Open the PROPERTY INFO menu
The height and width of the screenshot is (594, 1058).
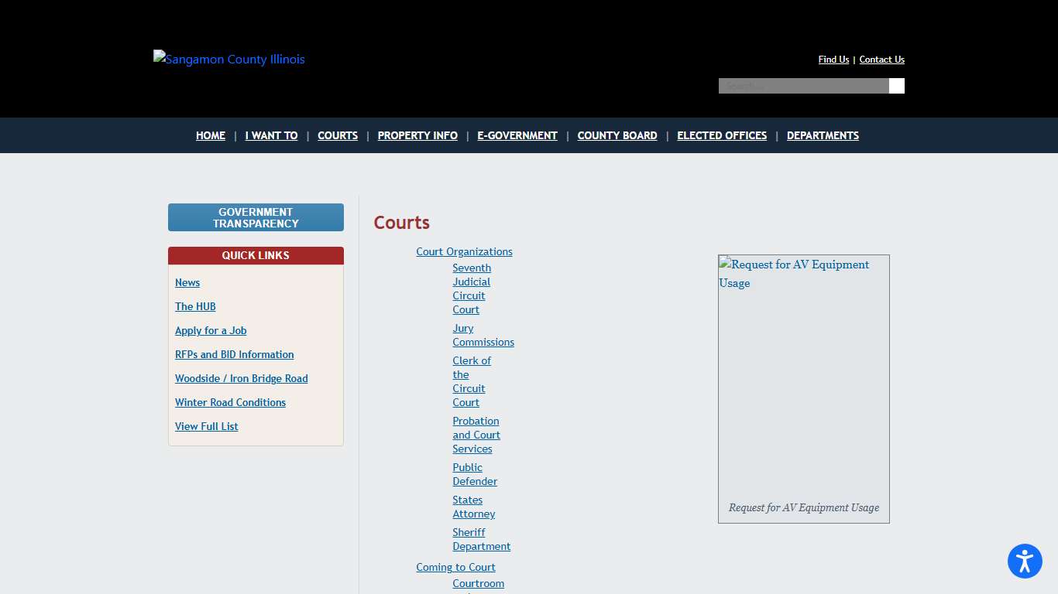[417, 135]
